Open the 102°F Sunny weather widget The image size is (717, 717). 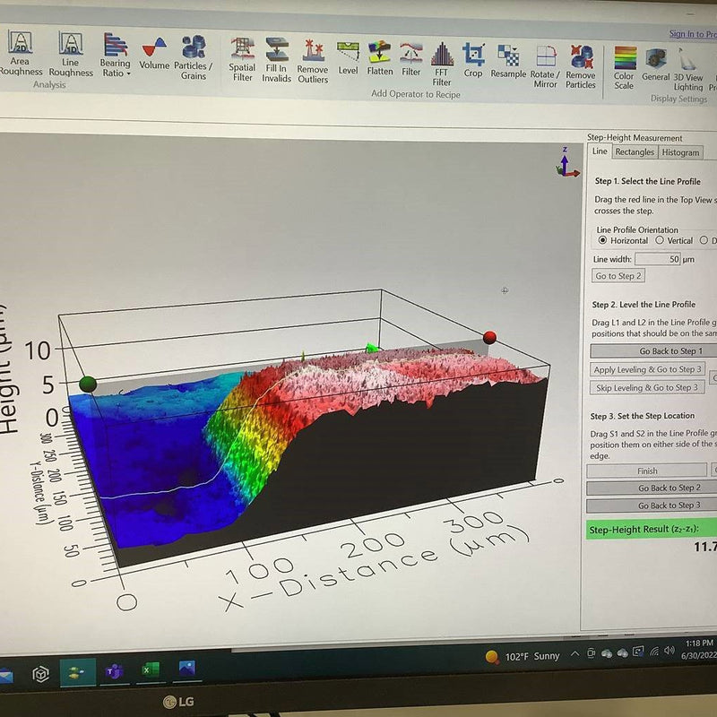point(523,657)
